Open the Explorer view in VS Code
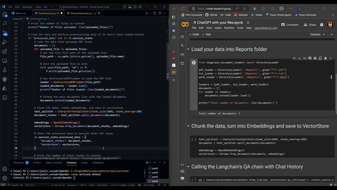This screenshot has height=190, width=337. tap(5, 14)
